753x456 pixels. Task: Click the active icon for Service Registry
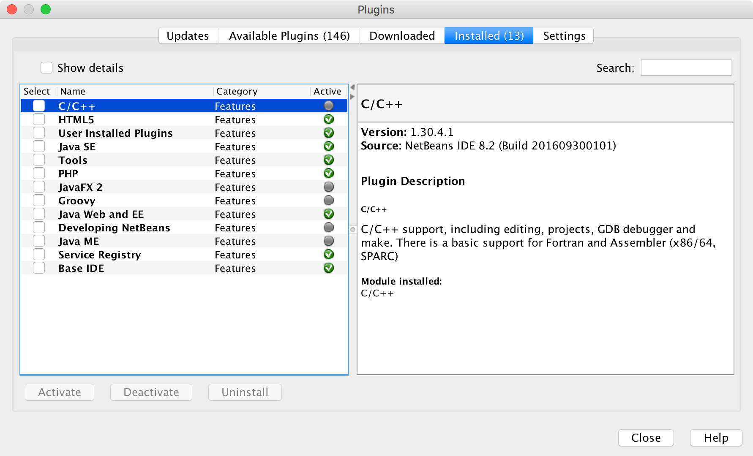tap(329, 254)
